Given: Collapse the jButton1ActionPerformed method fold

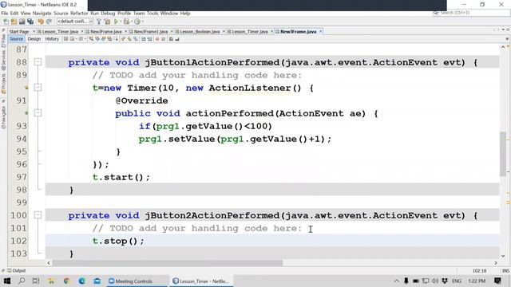Looking at the screenshot, I should coord(38,62).
